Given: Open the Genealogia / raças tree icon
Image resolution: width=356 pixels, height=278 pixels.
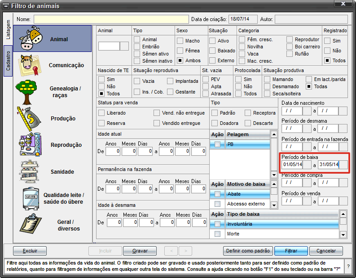Looking at the screenshot, I should [26, 92].
